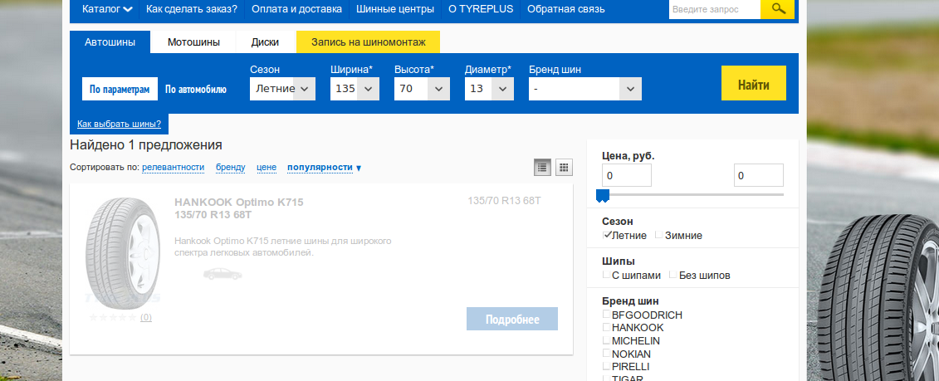Image resolution: width=939 pixels, height=381 pixels.
Task: Click the Подробнее button
Action: (x=512, y=319)
